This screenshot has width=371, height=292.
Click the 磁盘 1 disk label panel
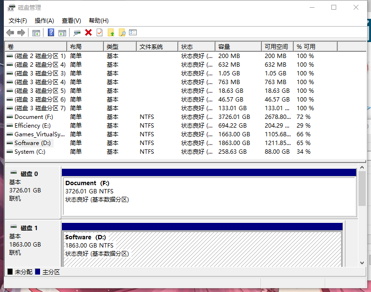33,244
